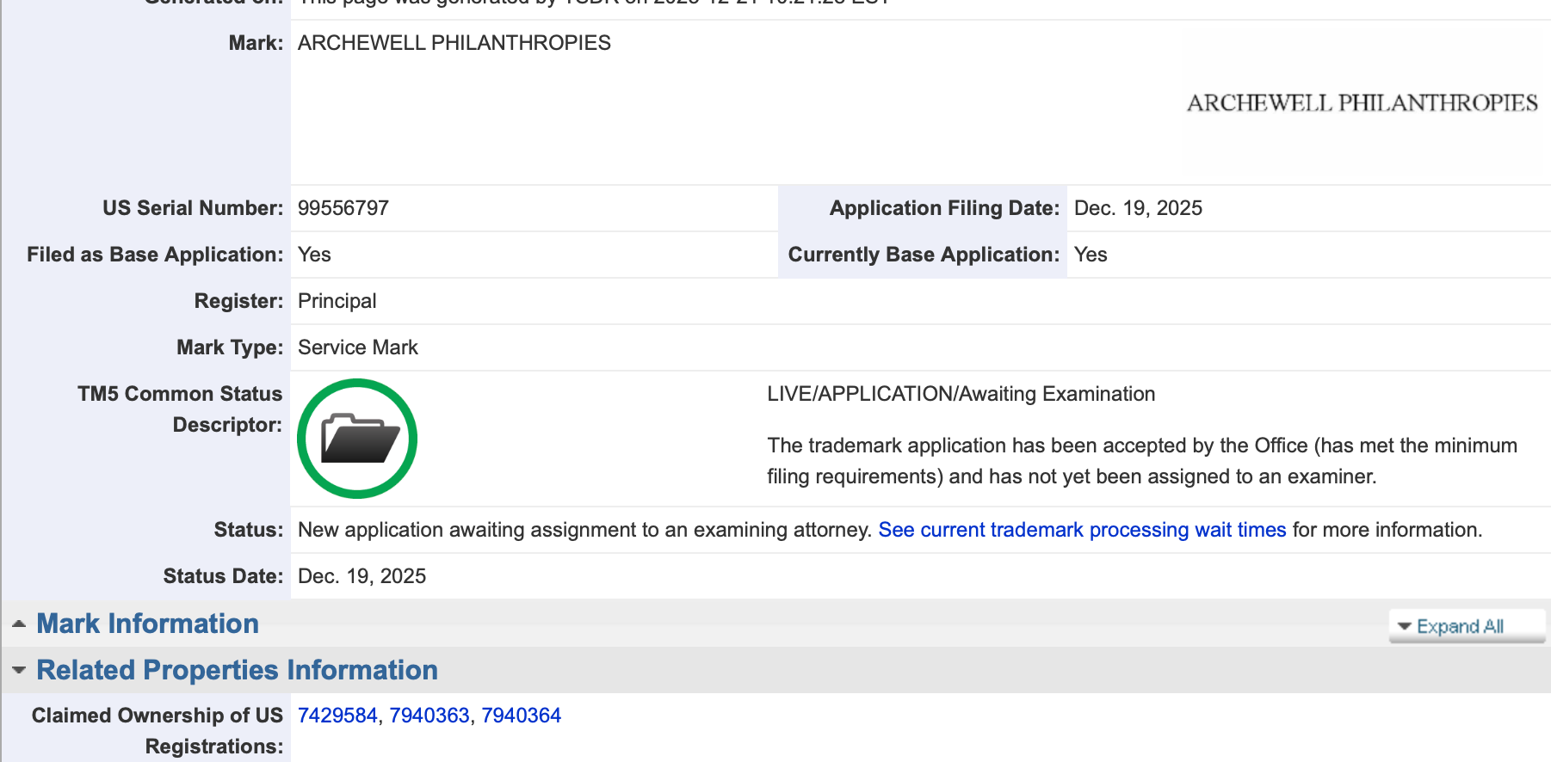The width and height of the screenshot is (1551, 762).
Task: Click the Filed as Base Application value Yes
Action: [x=314, y=255]
